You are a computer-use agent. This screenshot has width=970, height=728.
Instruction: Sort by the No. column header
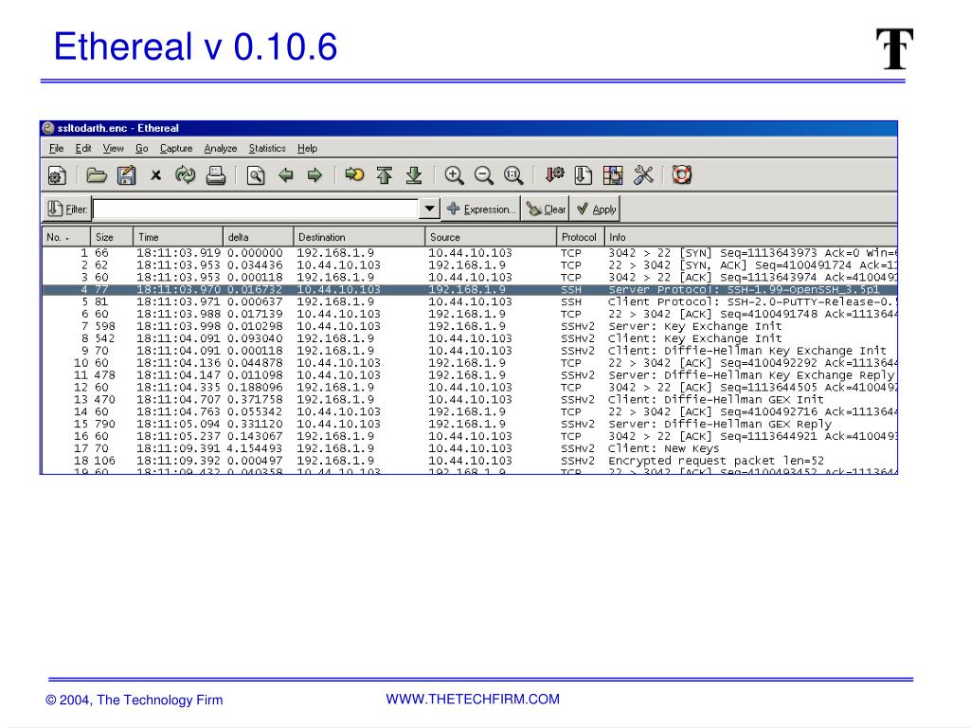(66, 237)
